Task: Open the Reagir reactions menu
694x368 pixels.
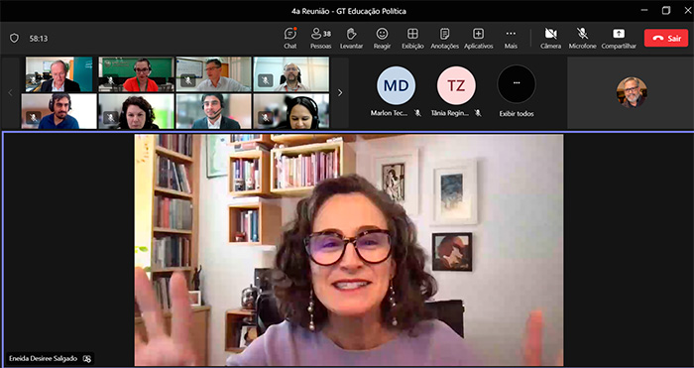Action: [382, 38]
